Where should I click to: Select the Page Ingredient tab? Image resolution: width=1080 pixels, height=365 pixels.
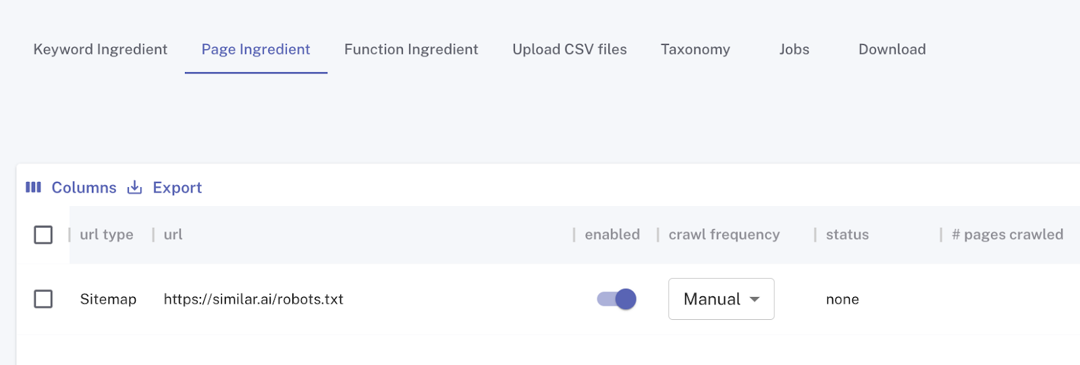[256, 49]
